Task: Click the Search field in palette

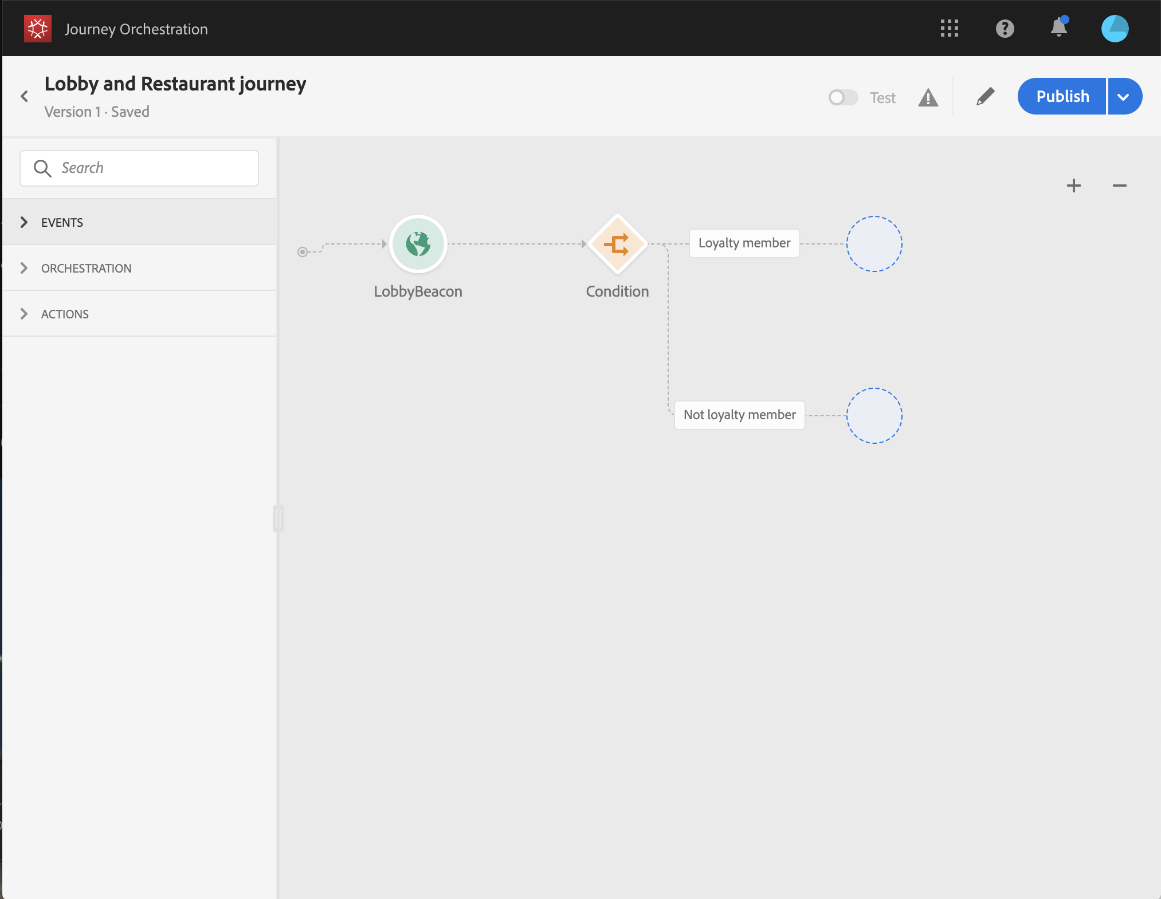Action: coord(139,168)
